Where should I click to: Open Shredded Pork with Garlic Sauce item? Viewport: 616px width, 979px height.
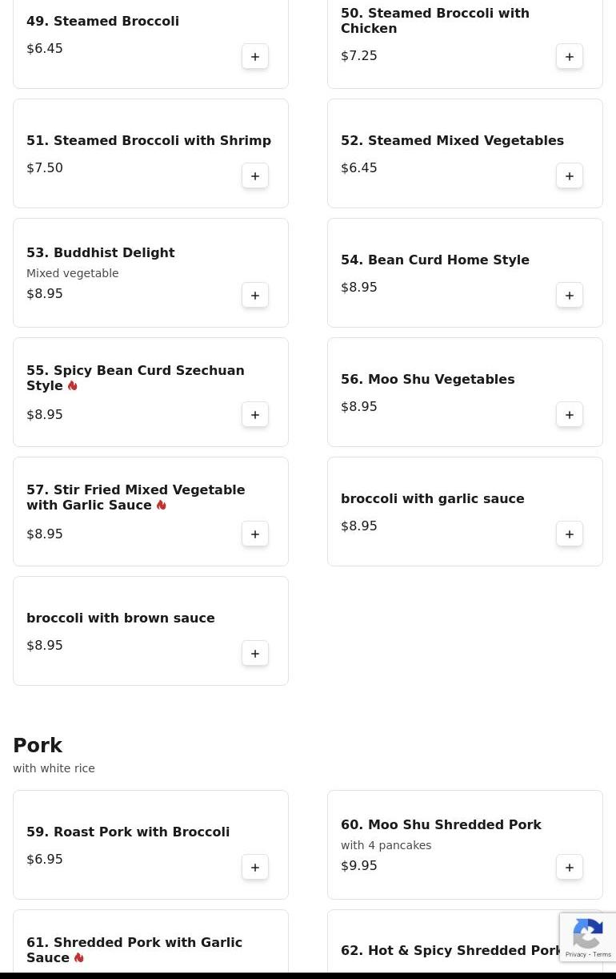pyautogui.click(x=134, y=950)
